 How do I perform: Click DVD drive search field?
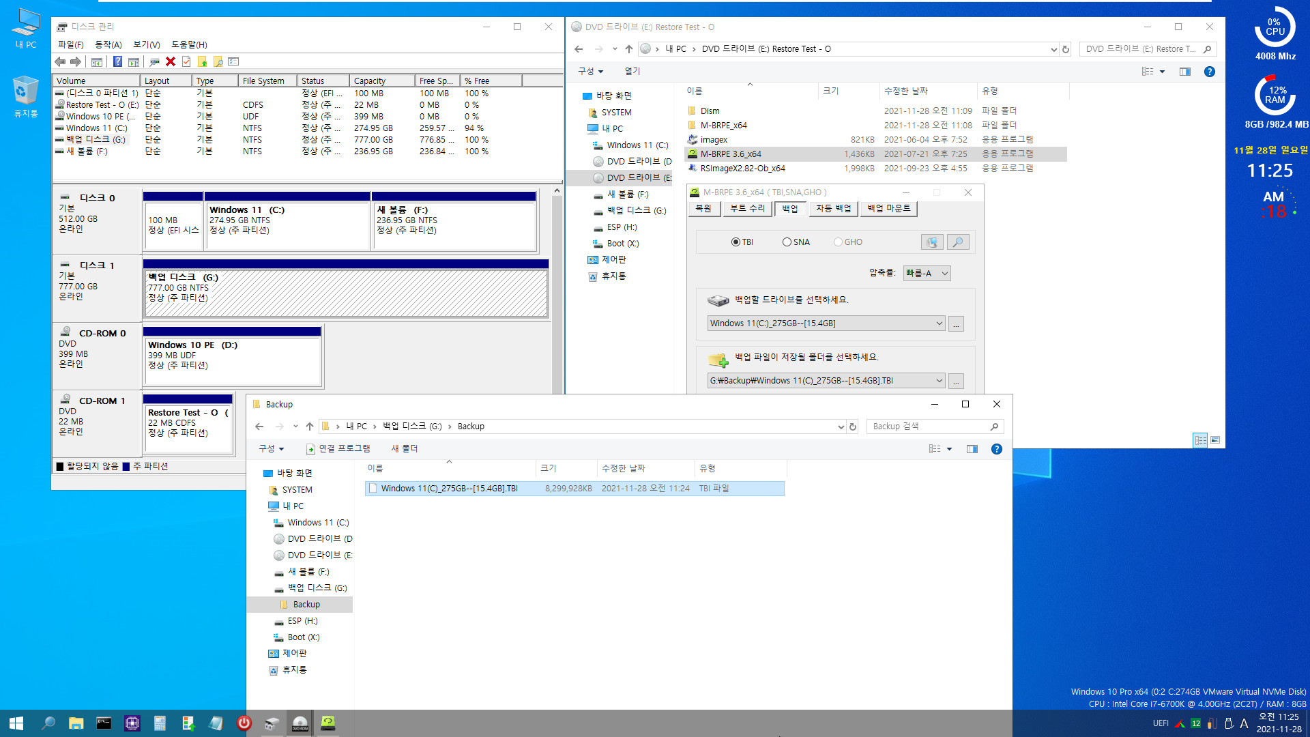pos(1148,49)
